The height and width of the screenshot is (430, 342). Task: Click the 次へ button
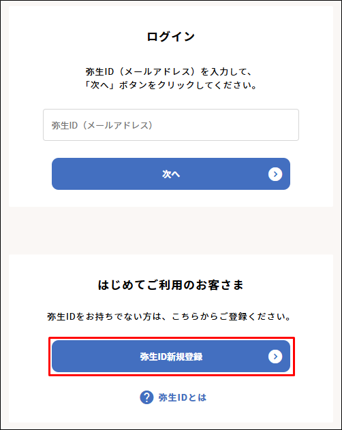[x=171, y=174]
